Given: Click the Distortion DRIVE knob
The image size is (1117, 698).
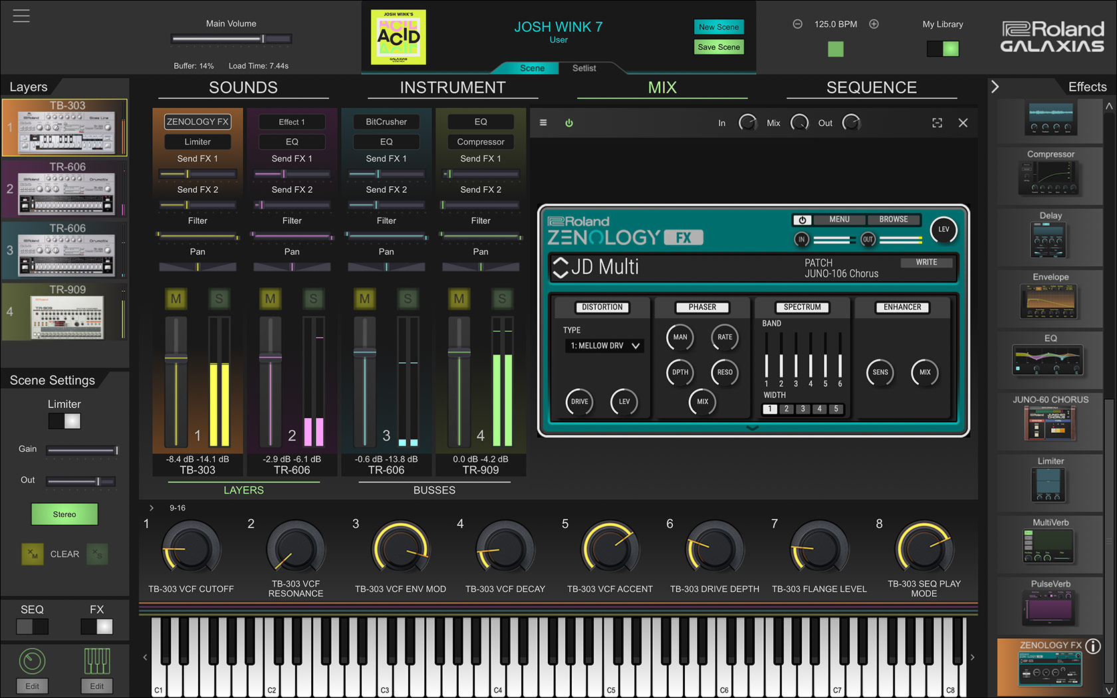Looking at the screenshot, I should [579, 402].
